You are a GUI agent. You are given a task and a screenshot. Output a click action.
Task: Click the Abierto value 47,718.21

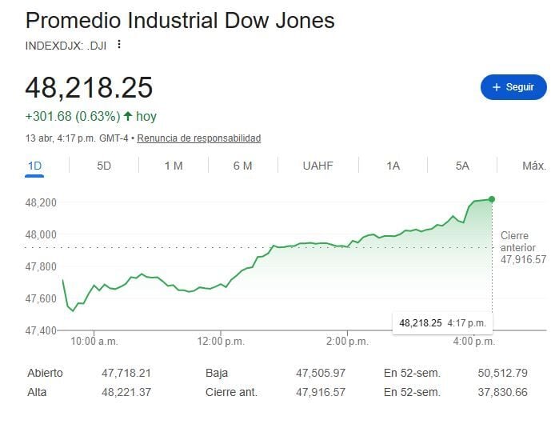point(126,373)
